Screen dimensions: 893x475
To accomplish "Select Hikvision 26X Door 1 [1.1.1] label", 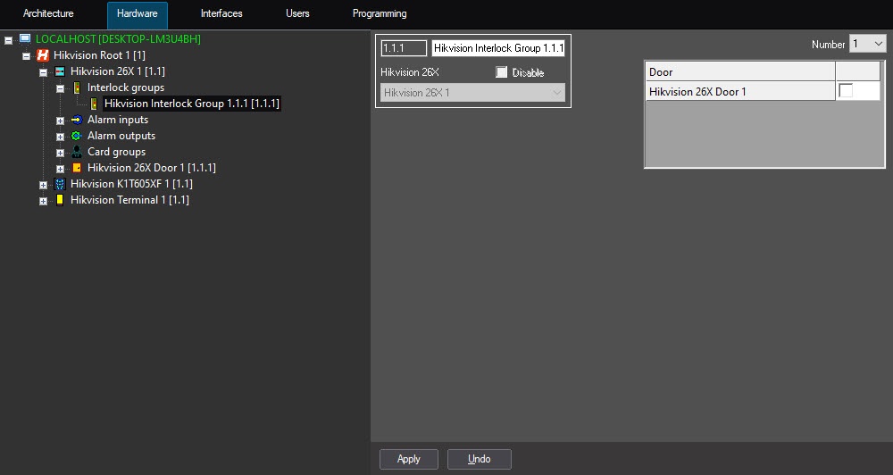I will 152,168.
